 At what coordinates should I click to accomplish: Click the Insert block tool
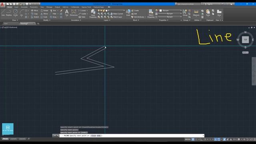[x=128, y=12]
